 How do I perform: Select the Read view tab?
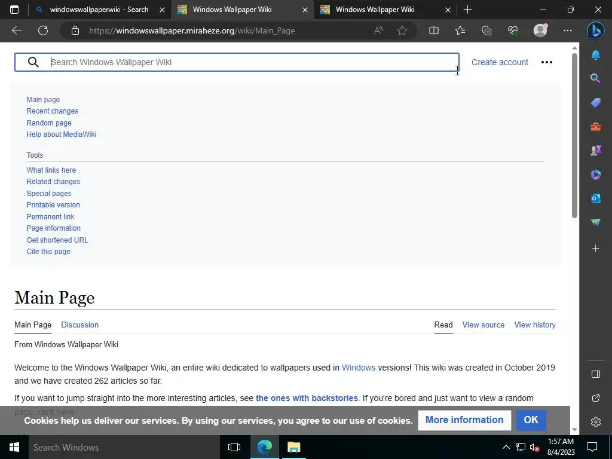443,325
